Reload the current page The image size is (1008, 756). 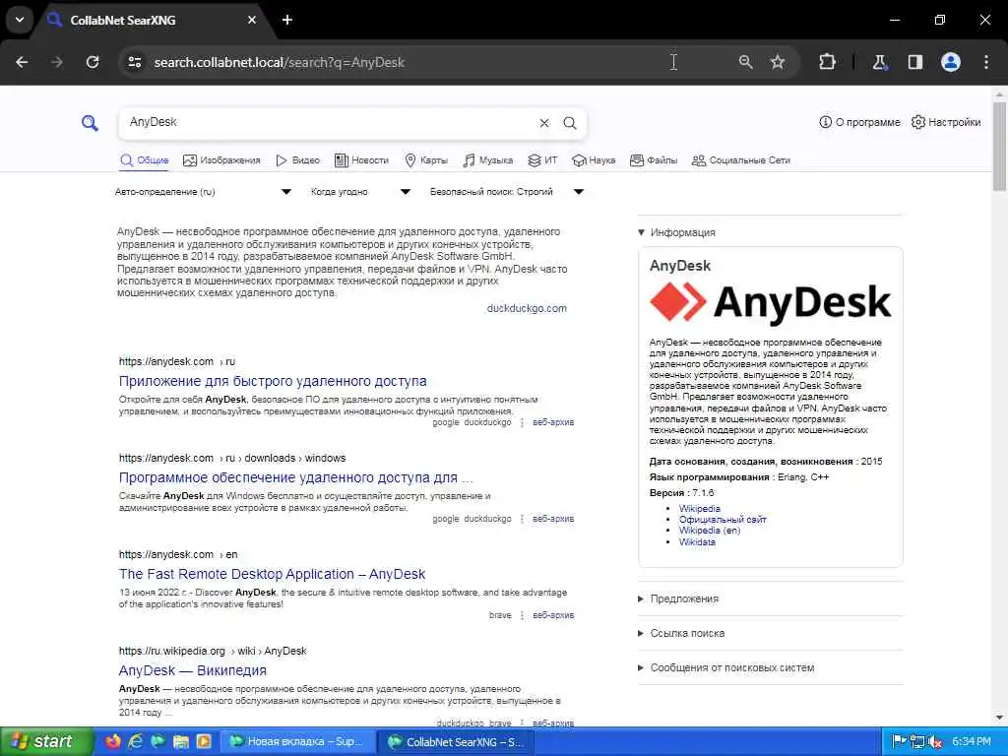pos(93,62)
